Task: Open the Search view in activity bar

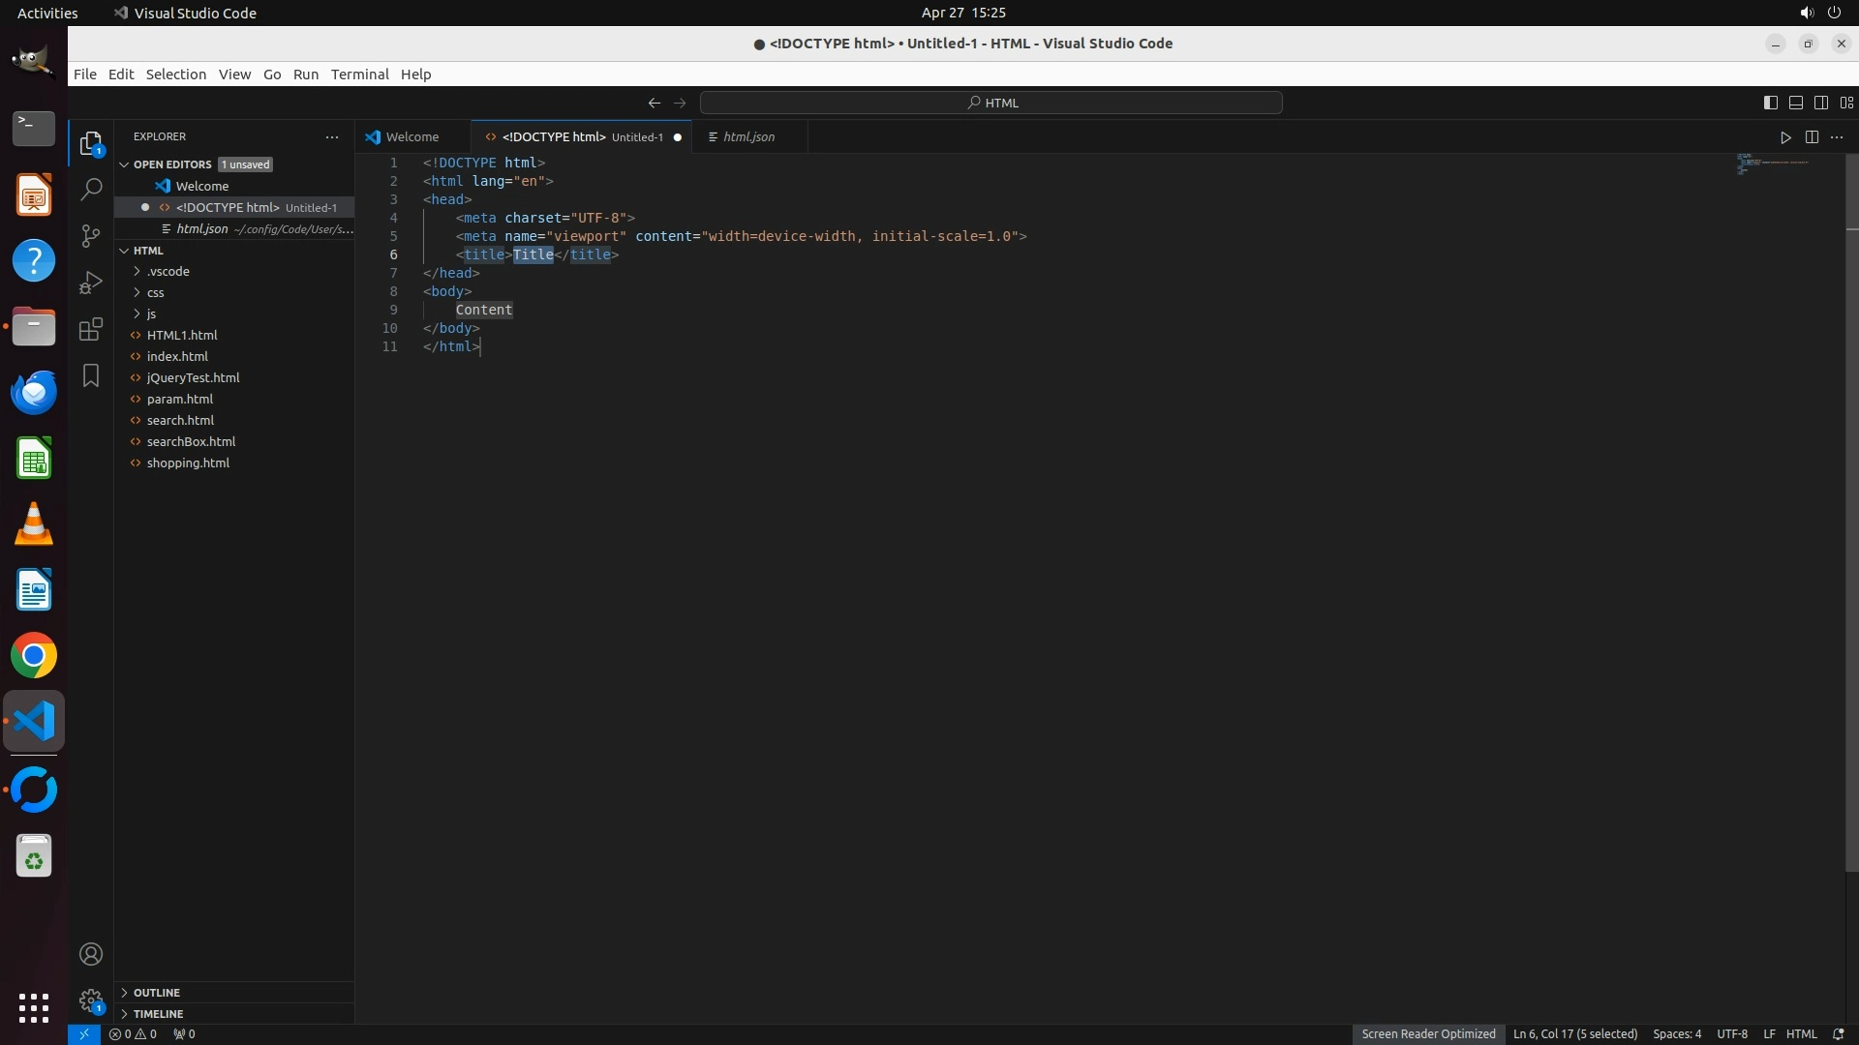Action: [x=91, y=190]
